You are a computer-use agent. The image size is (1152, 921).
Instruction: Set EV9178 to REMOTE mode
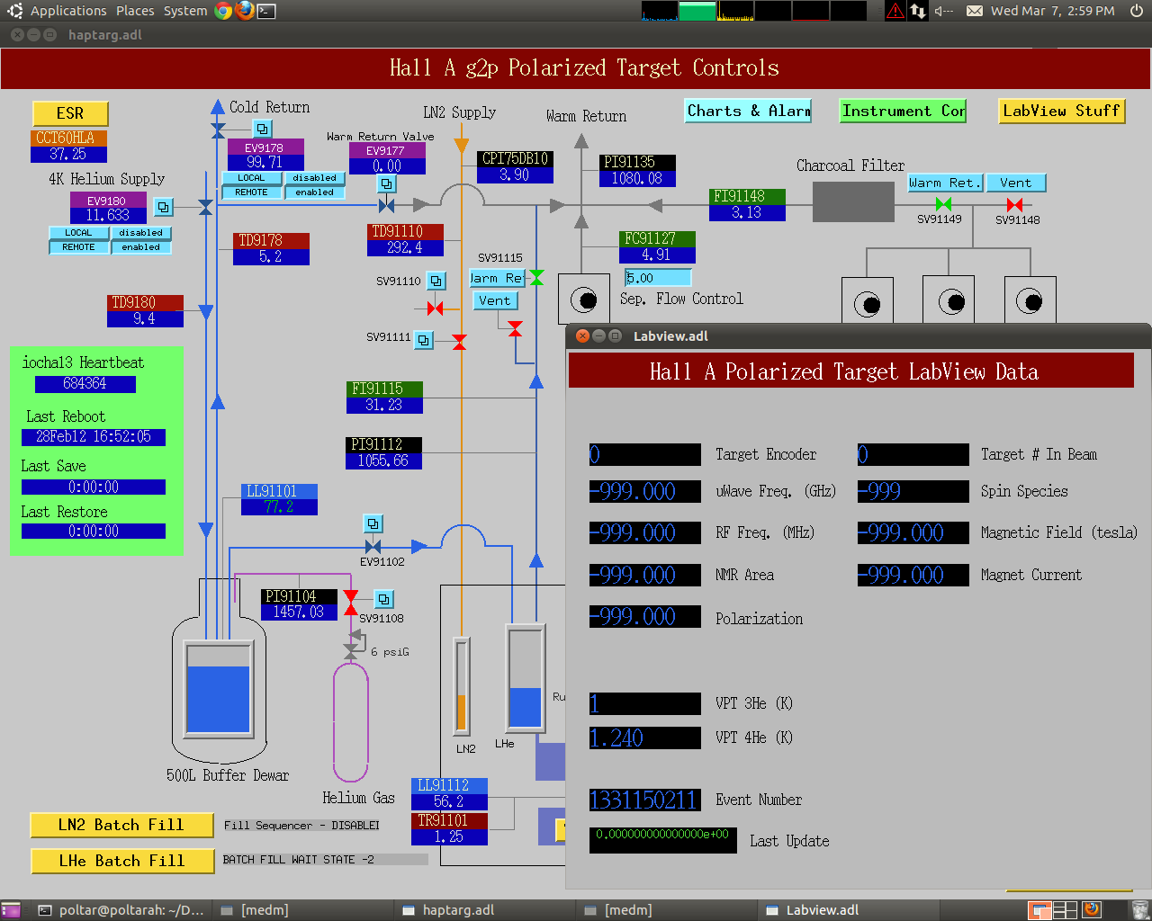pyautogui.click(x=252, y=192)
